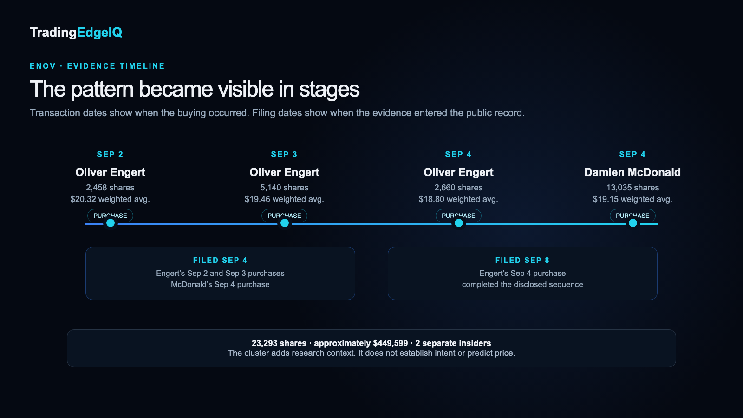The height and width of the screenshot is (418, 743).
Task: Click the PURCHASE badge under $20.32 avg
Action: (x=110, y=216)
